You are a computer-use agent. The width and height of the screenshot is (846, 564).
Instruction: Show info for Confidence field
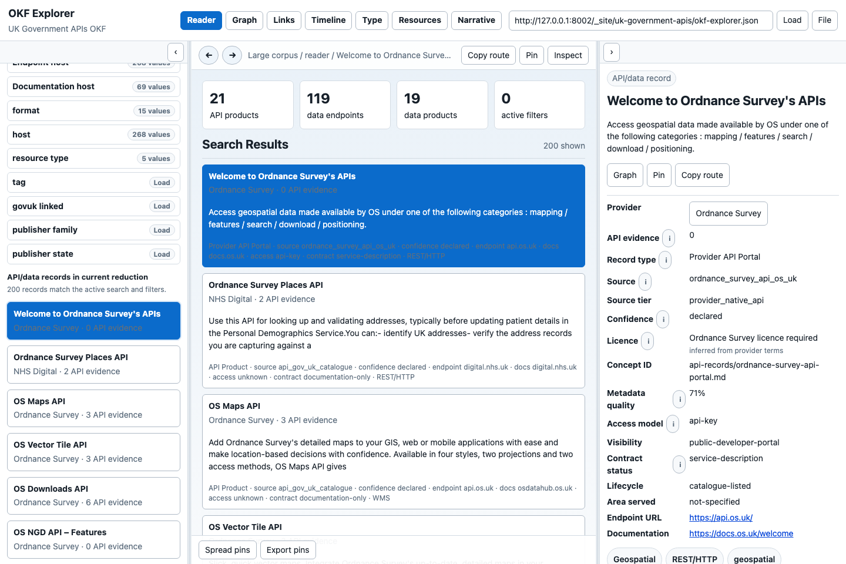[x=663, y=319]
